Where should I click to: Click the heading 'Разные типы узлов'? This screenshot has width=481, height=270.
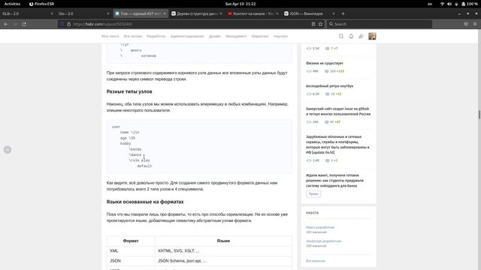point(129,91)
